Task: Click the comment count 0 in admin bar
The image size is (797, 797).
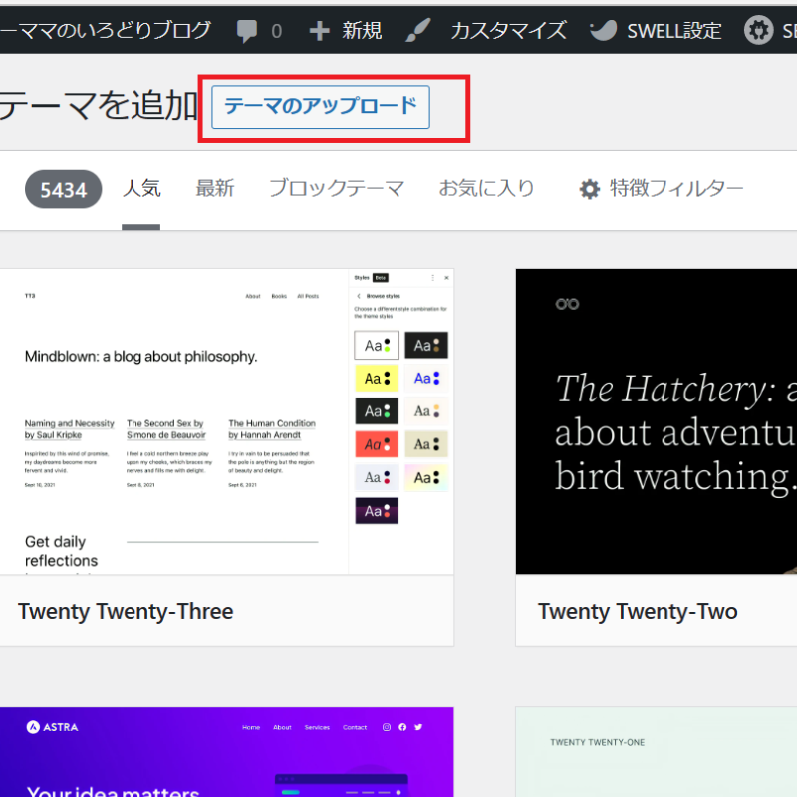Action: 277,31
